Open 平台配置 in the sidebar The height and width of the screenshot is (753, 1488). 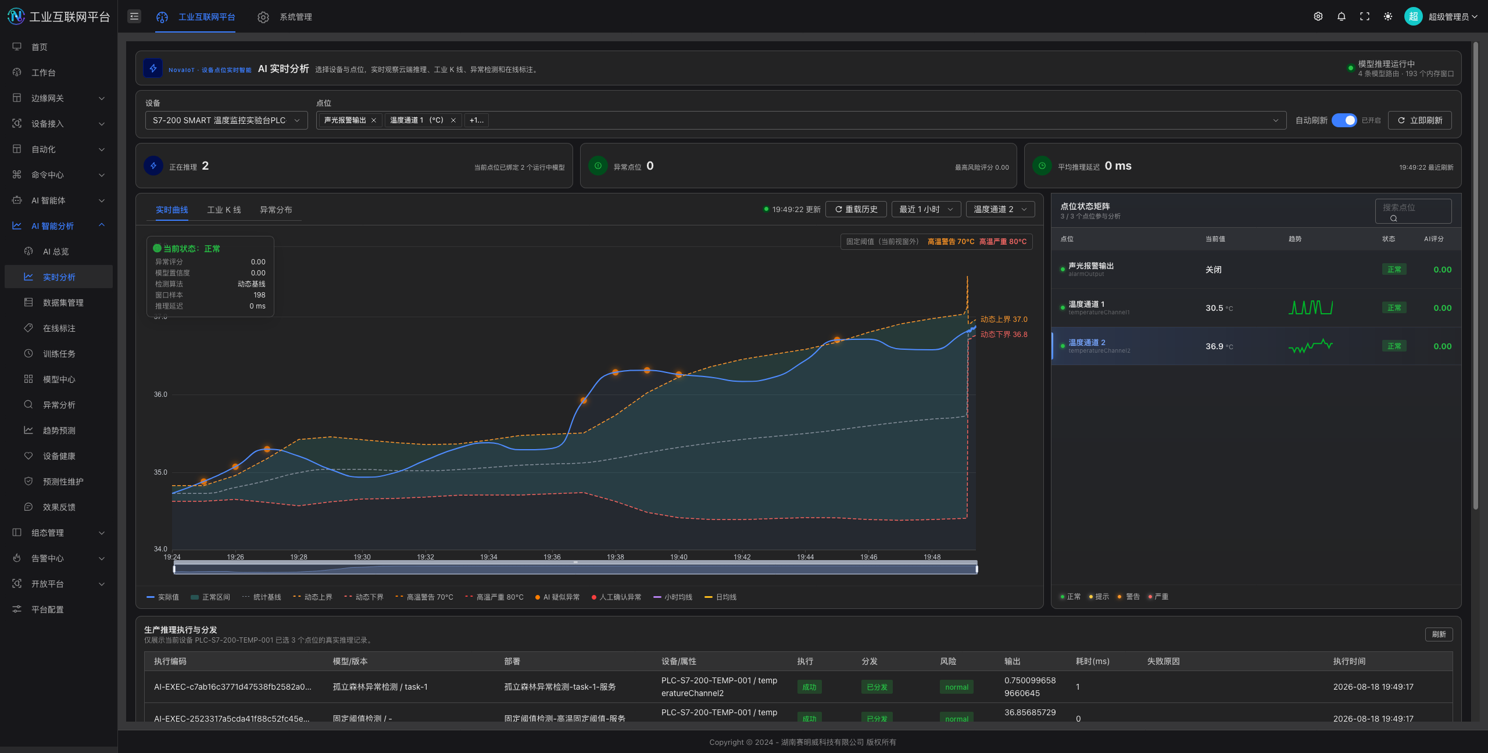pos(58,609)
